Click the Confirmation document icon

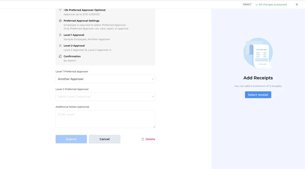[60, 57]
